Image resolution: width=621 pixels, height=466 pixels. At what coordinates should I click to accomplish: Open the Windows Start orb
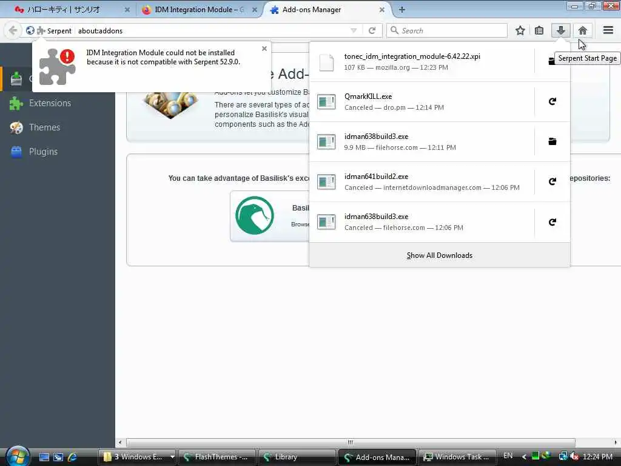coord(17,456)
